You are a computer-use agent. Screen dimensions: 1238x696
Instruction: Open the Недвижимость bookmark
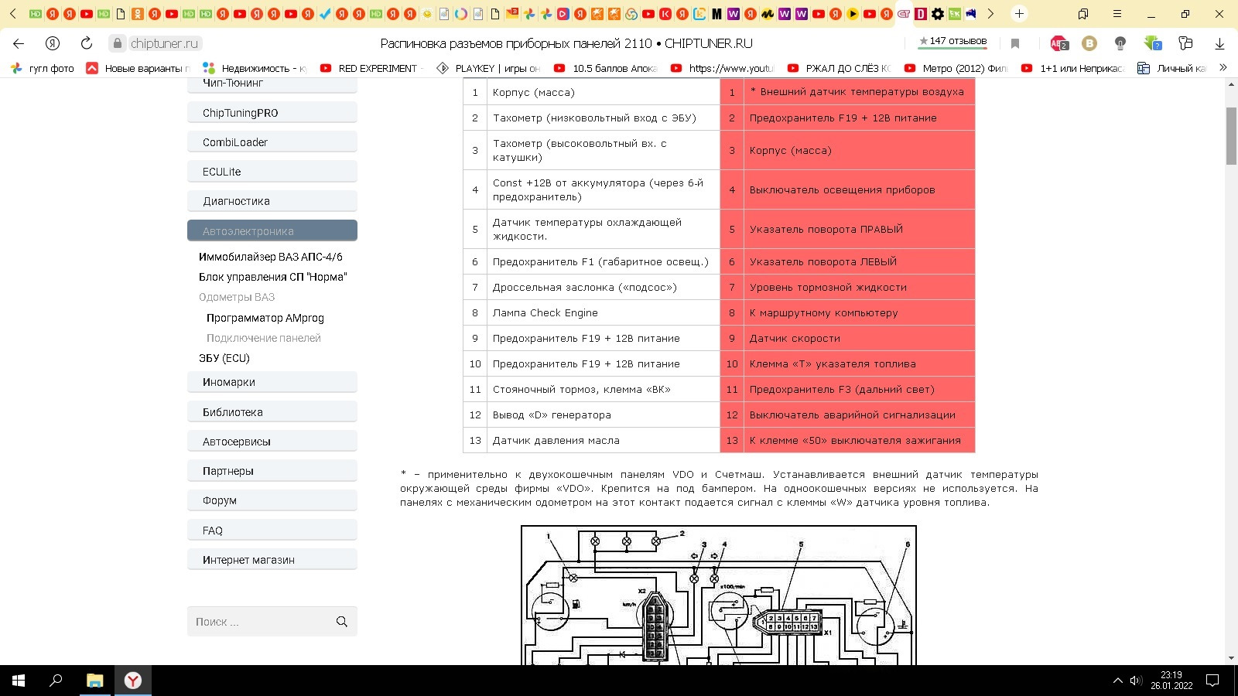(255, 68)
